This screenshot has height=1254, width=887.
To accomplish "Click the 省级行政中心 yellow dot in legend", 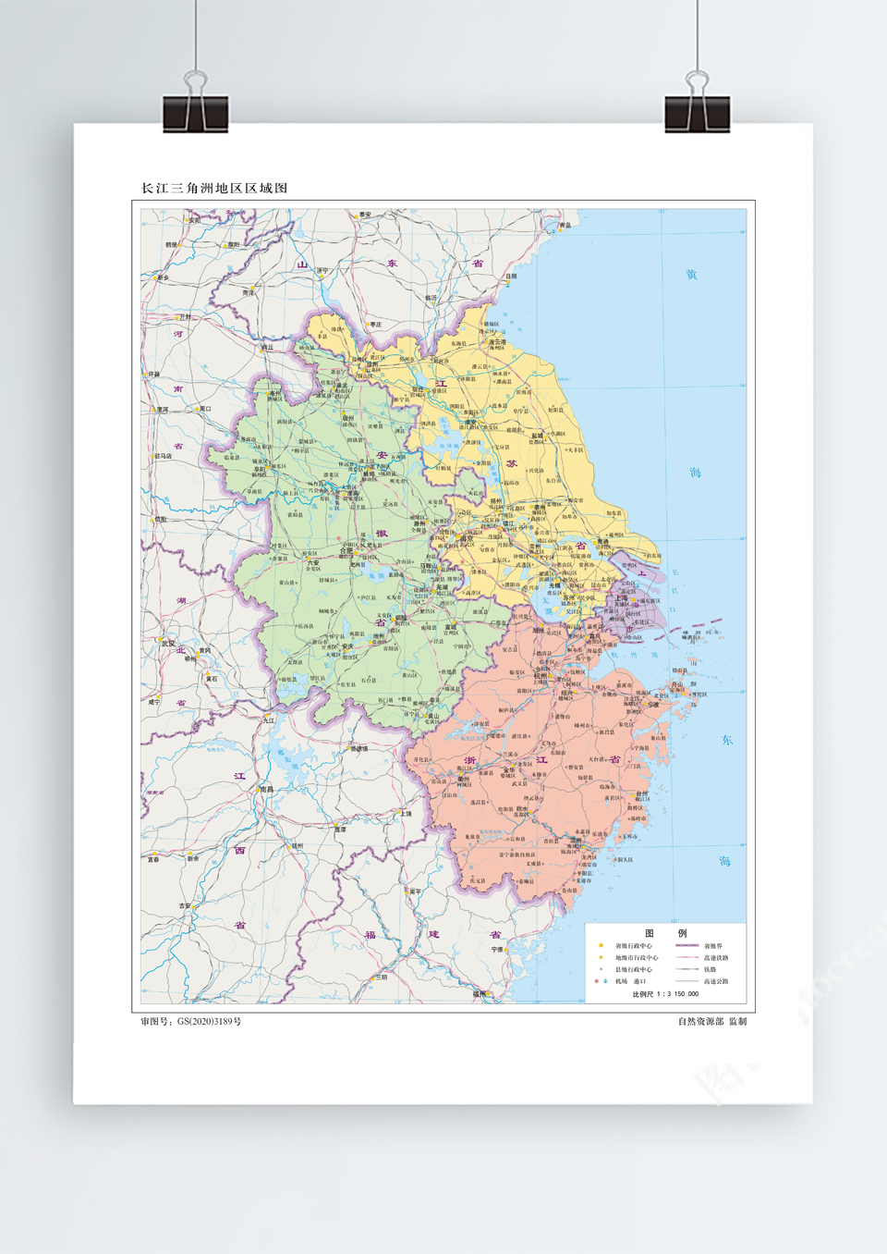I will [x=601, y=946].
